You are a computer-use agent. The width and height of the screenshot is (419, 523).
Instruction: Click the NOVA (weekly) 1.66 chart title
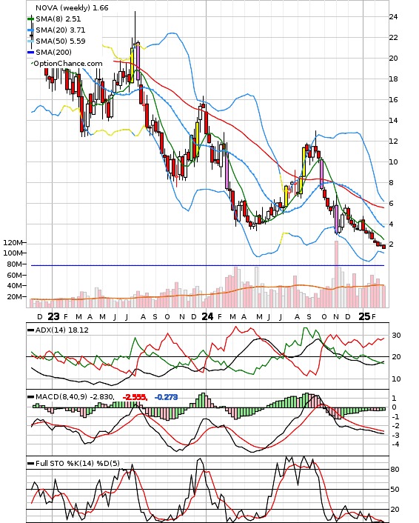(x=72, y=7)
